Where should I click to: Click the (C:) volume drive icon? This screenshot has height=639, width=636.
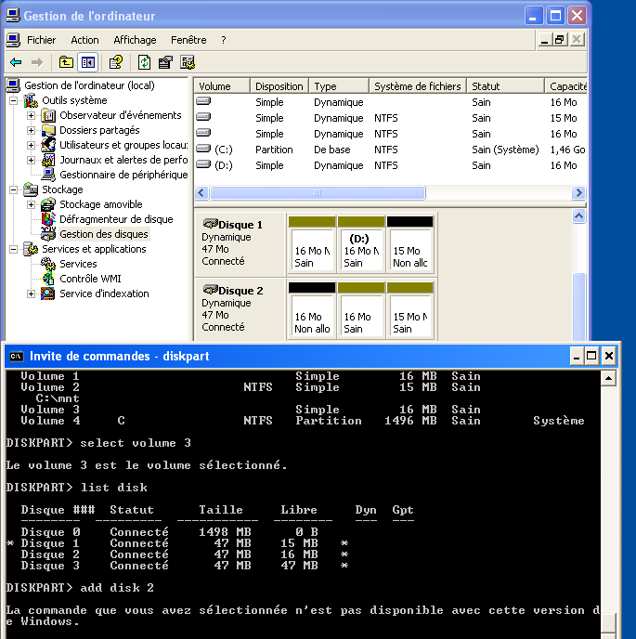203,149
